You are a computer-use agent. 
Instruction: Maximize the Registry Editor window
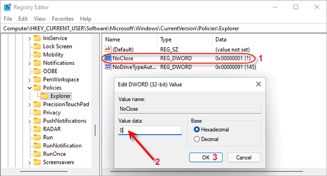(296, 7)
